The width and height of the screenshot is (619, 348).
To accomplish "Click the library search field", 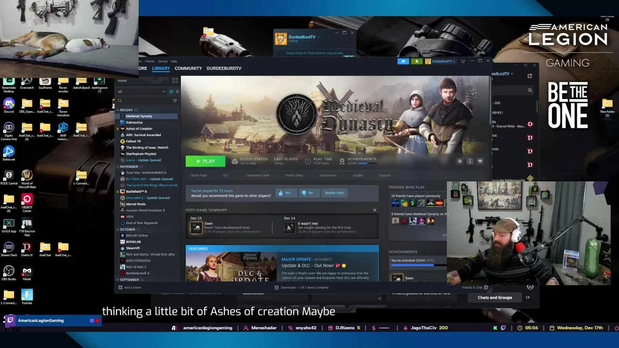I will pyautogui.click(x=144, y=101).
